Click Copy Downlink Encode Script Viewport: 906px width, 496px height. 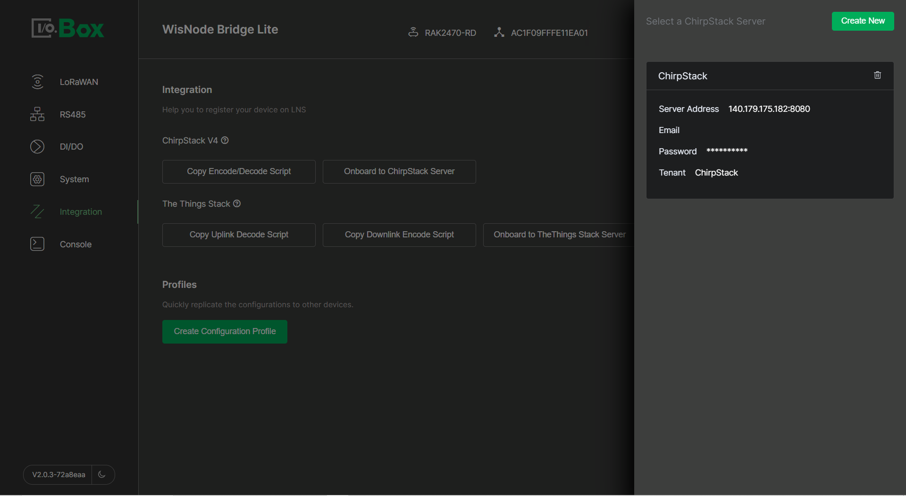(x=399, y=235)
